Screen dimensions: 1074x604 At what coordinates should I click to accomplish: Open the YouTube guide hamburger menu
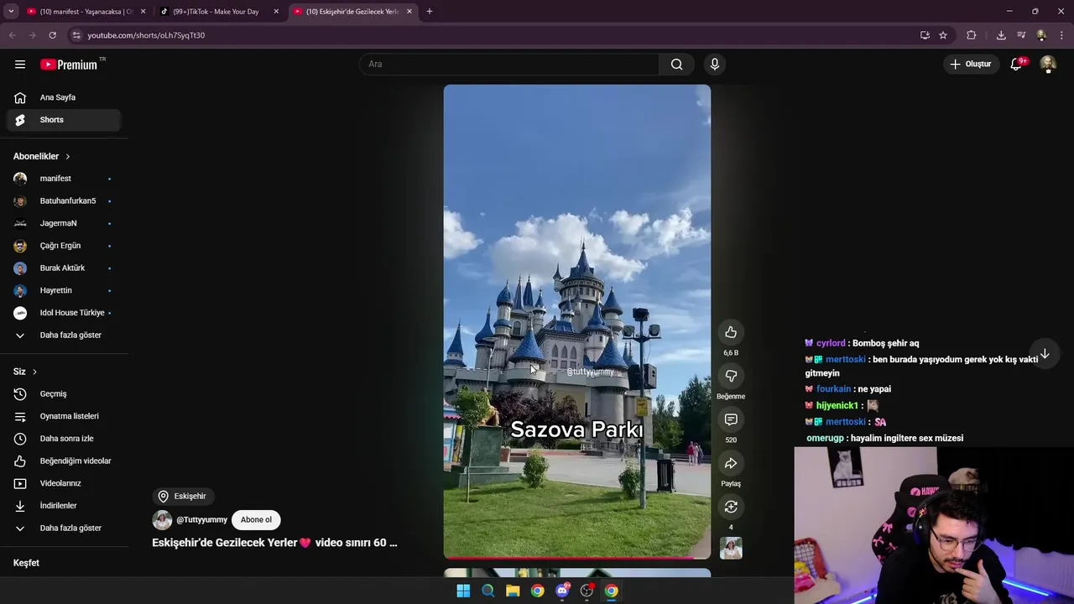tap(20, 64)
